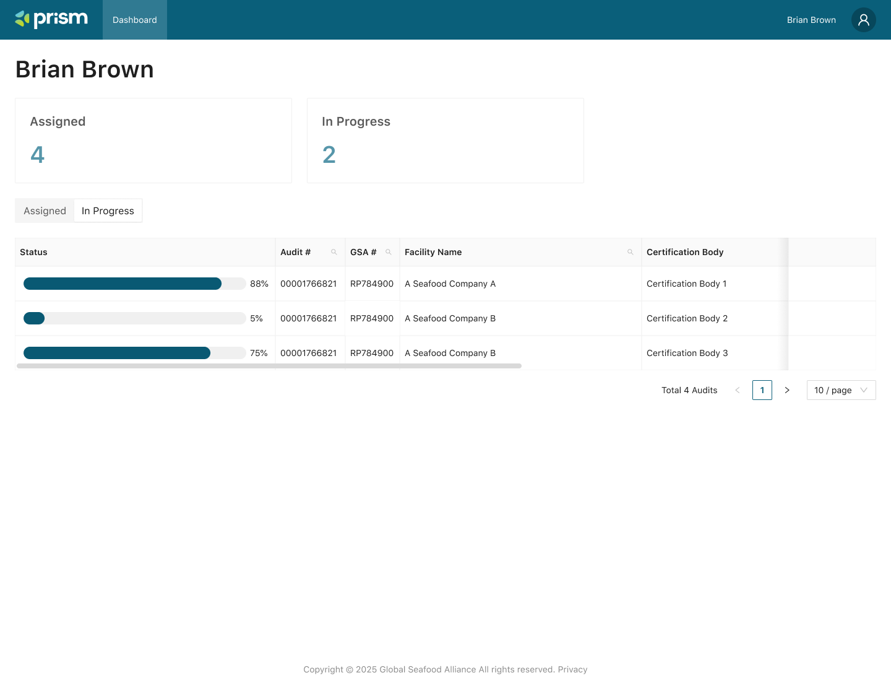Switch to the Assigned tab
This screenshot has width=891, height=691.
(x=44, y=211)
